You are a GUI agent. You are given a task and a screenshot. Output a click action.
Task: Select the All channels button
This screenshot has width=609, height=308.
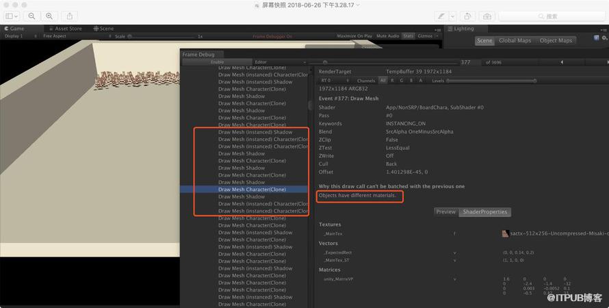(383, 81)
